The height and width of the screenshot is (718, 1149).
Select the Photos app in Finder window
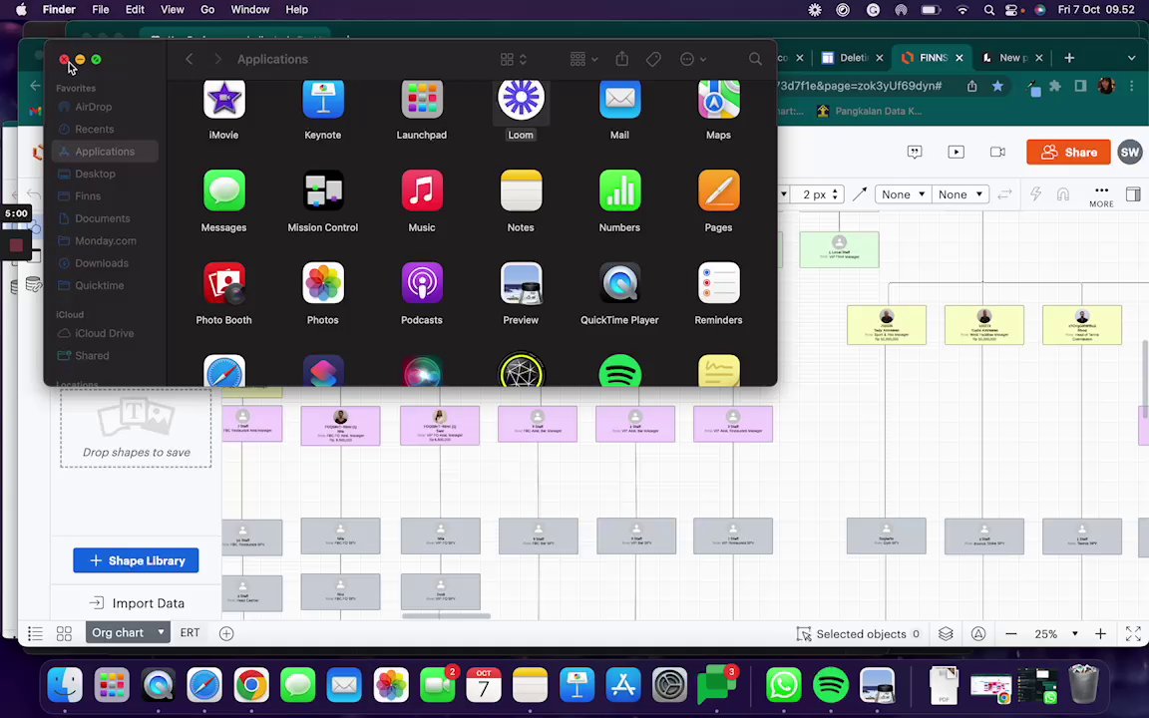[322, 283]
